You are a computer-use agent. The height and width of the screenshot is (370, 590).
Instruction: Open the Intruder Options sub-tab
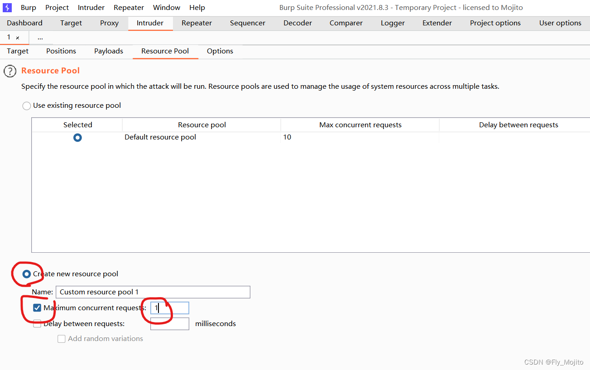point(220,51)
